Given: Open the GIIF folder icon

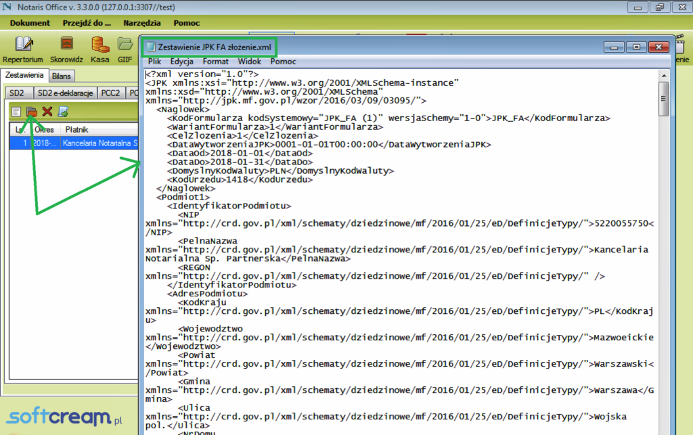Looking at the screenshot, I should point(125,44).
